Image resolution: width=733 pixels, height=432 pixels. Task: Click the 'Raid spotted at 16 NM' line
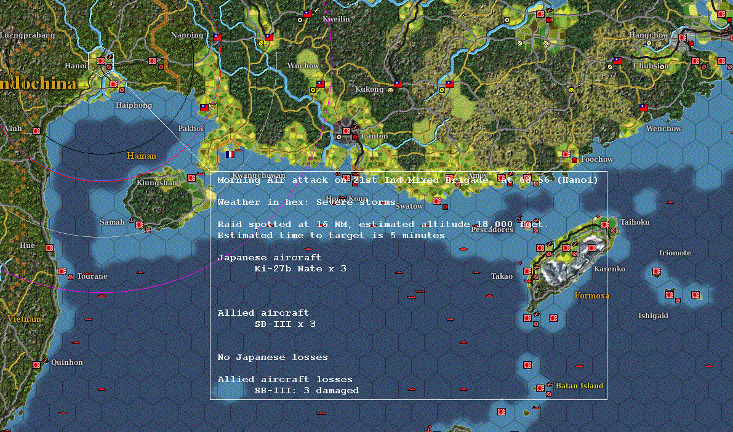click(x=383, y=225)
